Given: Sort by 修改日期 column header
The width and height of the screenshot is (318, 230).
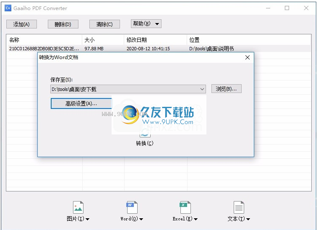Looking at the screenshot, I should (x=156, y=40).
